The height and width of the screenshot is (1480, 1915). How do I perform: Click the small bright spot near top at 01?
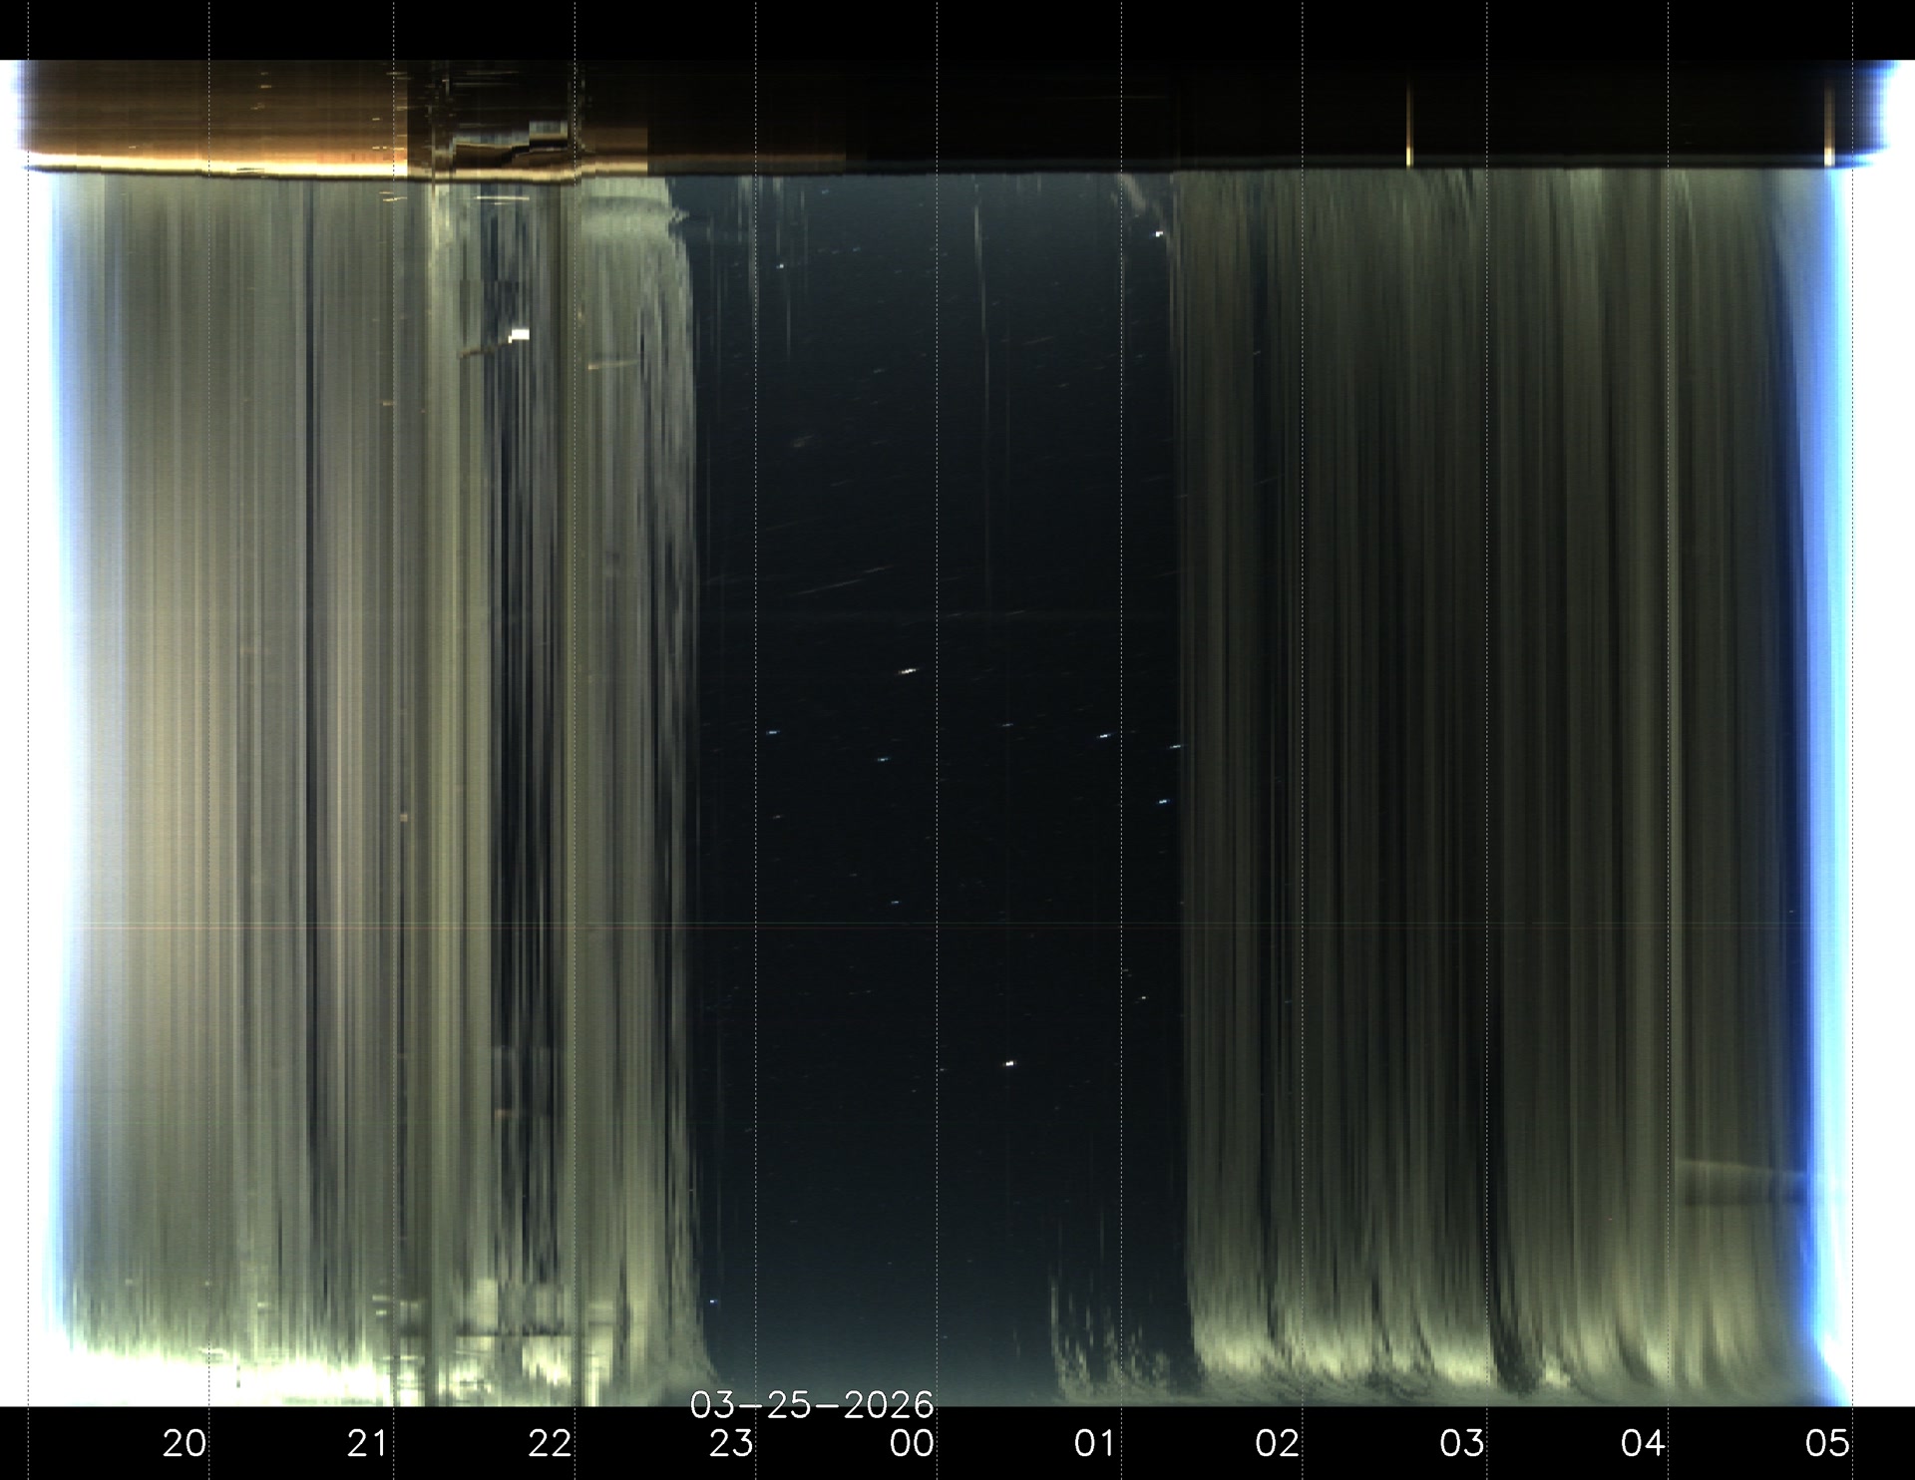(x=1159, y=233)
